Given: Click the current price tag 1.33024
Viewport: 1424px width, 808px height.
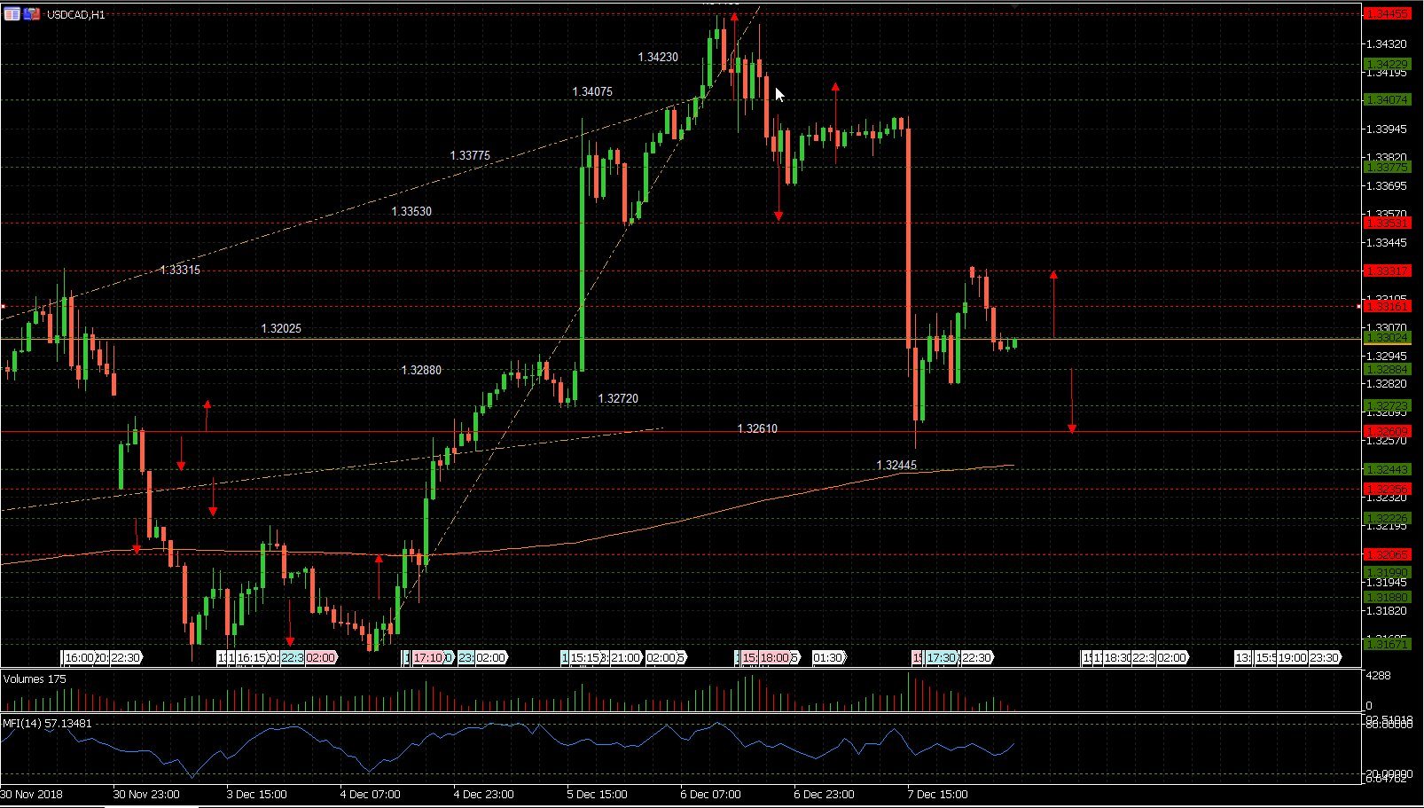Looking at the screenshot, I should coord(1388,338).
